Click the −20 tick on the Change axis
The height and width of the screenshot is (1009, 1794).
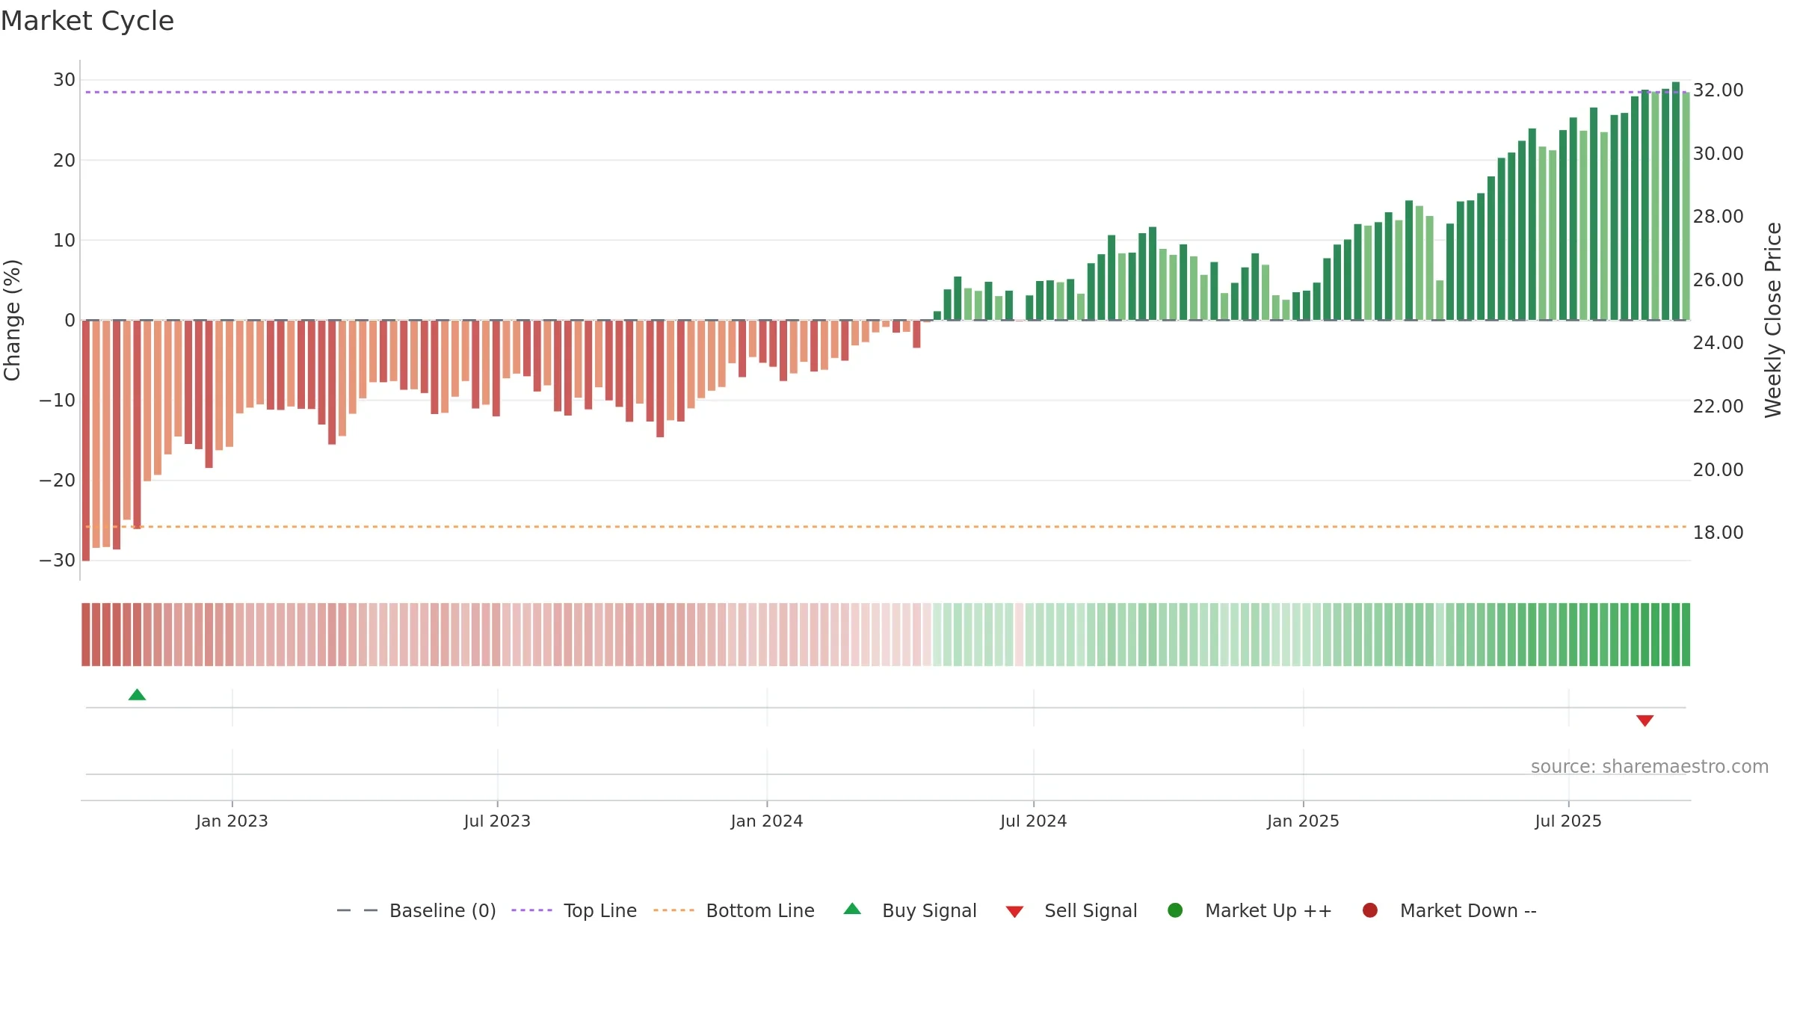point(58,481)
